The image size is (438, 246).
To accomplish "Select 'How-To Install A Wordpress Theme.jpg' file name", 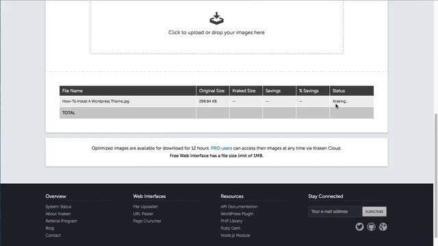I will (96, 101).
